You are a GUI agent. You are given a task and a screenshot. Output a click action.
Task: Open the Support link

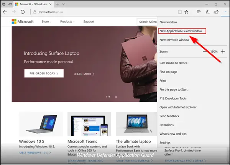(89, 21)
